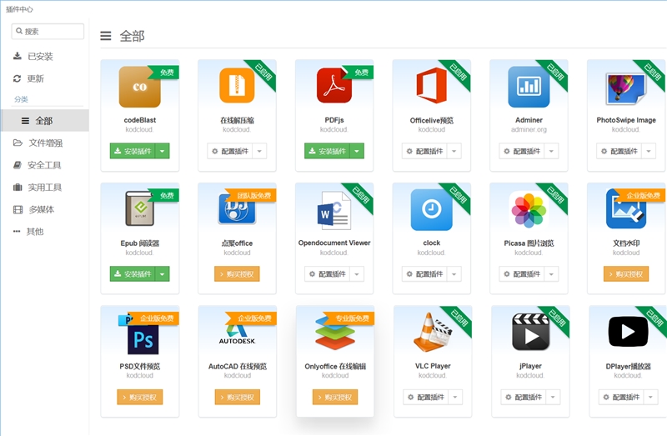Image resolution: width=667 pixels, height=436 pixels.
Task: Click the Opendocument Viewer Word icon
Action: click(334, 210)
